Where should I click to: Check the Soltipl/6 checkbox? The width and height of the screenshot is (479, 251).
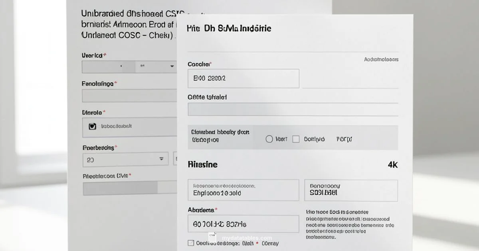point(296,139)
